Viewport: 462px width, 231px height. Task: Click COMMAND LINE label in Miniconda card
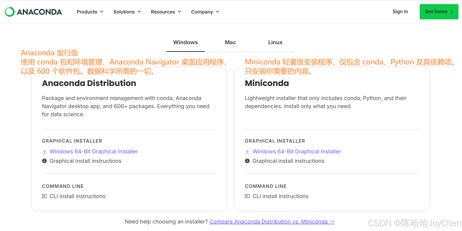[x=266, y=186]
